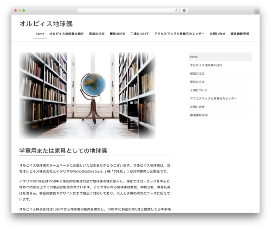Screen dimensions: 271x229
Task: Open オルビイス地球儀の紹介 in top navigation
Action: click(x=67, y=34)
